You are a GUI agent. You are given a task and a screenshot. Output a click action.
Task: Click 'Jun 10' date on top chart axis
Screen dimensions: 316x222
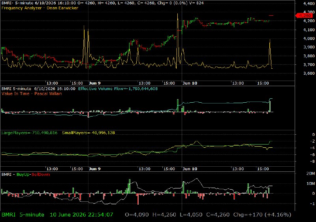click(x=190, y=83)
